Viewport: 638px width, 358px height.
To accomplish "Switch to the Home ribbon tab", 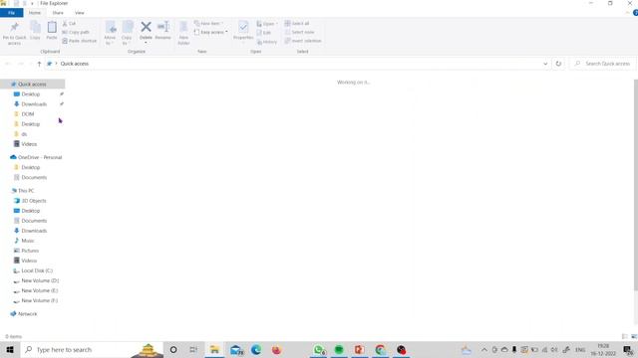I will [35, 13].
